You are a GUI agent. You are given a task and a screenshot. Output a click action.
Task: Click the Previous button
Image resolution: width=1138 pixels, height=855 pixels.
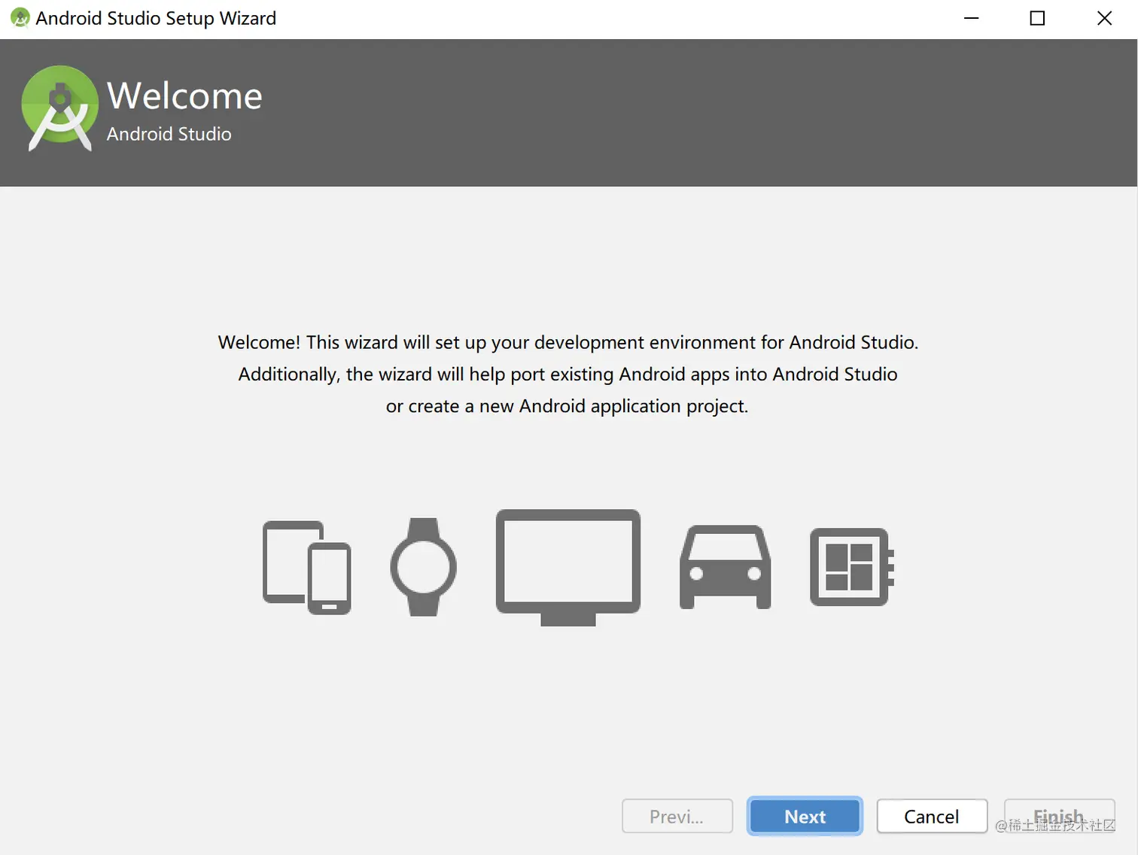pos(677,816)
